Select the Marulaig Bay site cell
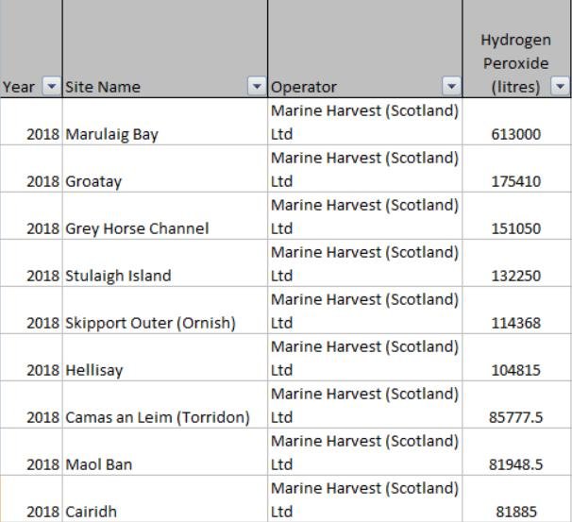 111,134
